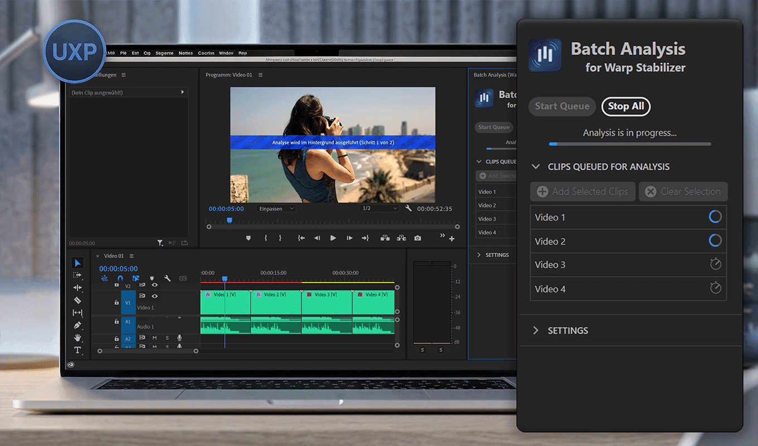Open timeline wrench display settings
The width and height of the screenshot is (758, 446).
167,278
